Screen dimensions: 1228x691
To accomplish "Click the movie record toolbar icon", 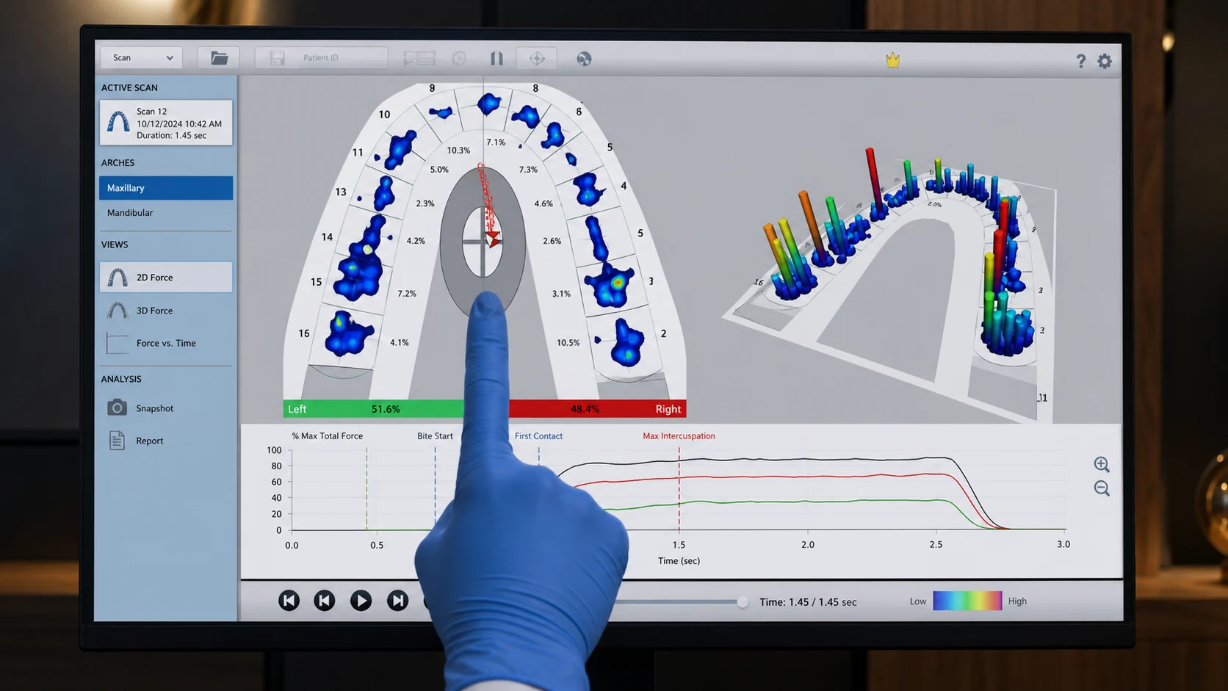I will pos(419,58).
